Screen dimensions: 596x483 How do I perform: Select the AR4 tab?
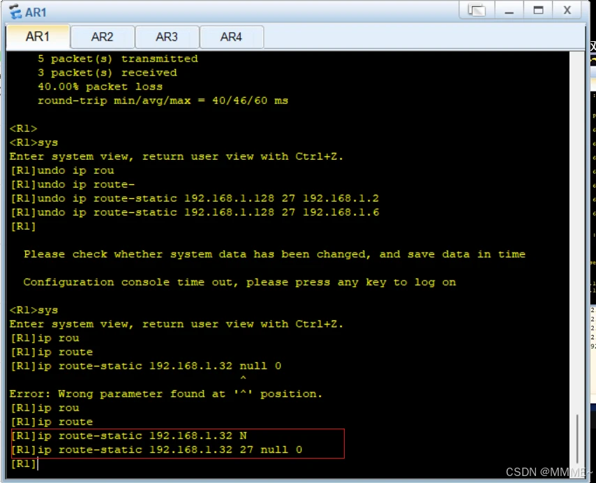[x=231, y=37]
